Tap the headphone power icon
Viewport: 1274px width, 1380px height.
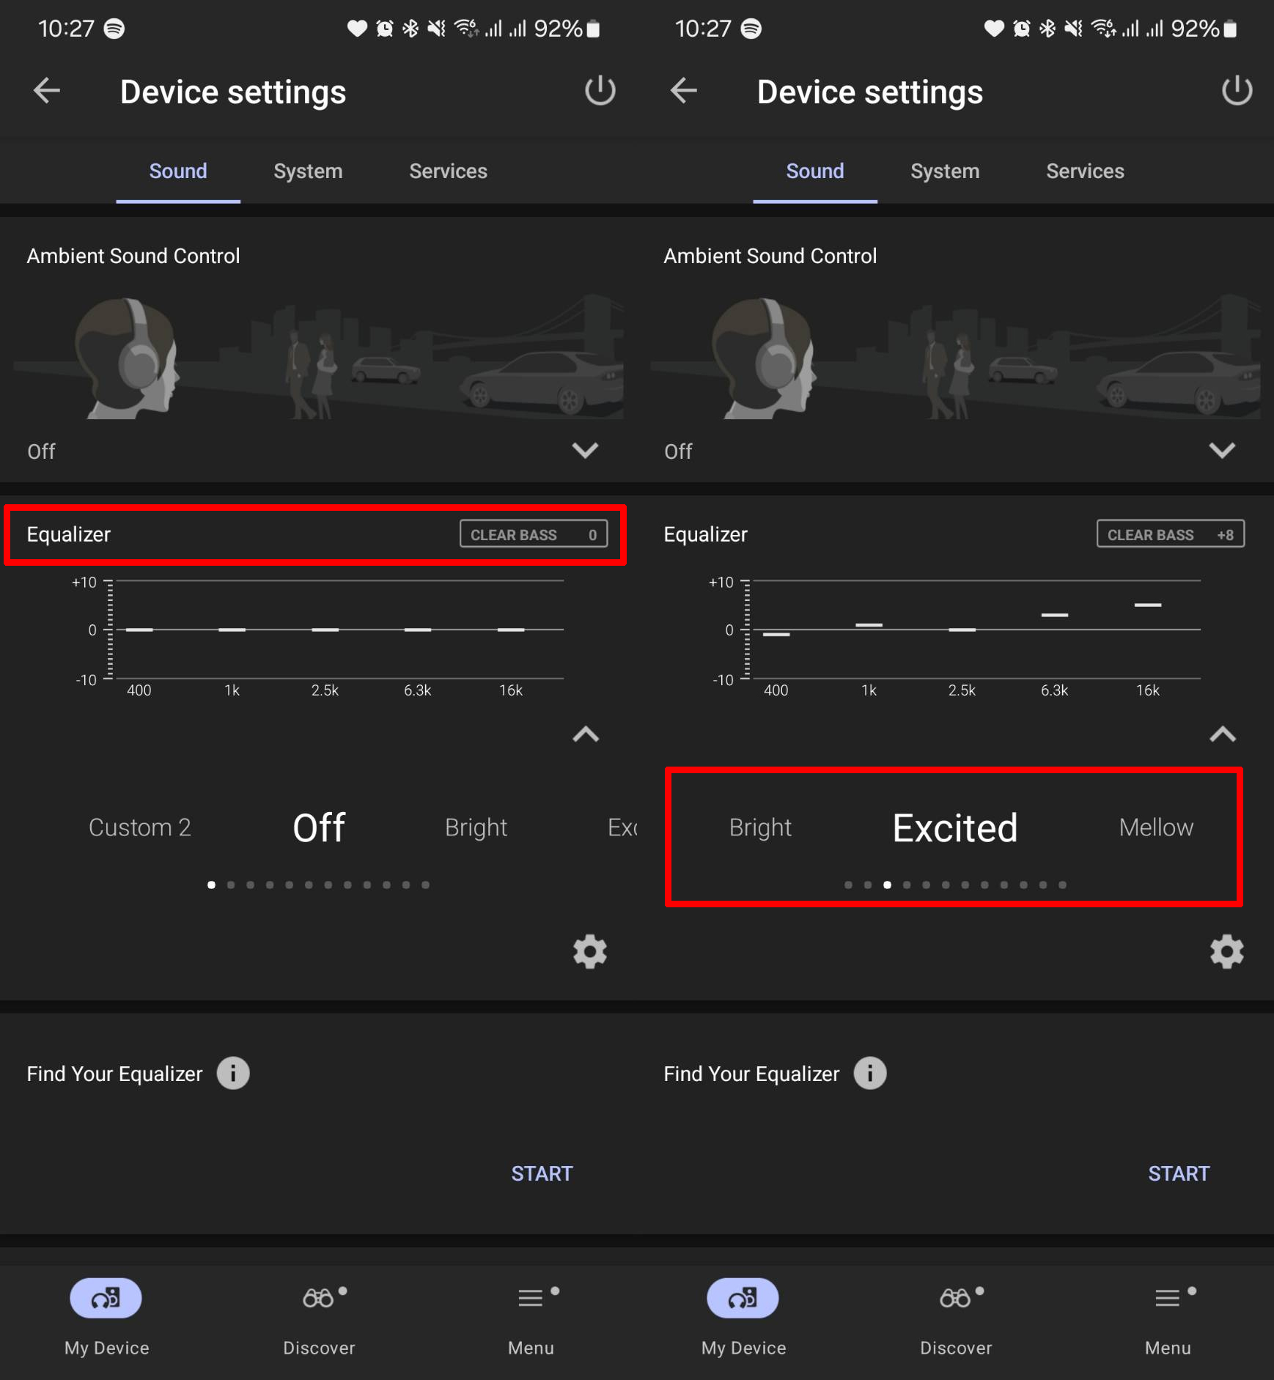tap(600, 90)
